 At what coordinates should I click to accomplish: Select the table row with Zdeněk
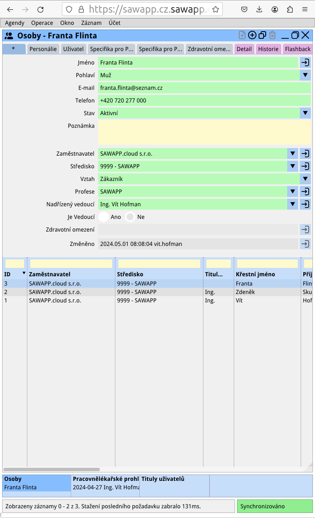(x=158, y=292)
